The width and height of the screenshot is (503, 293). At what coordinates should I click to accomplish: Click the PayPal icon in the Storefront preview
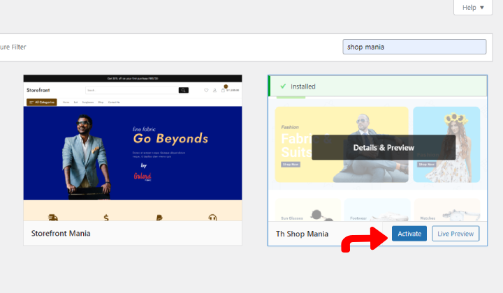click(x=159, y=218)
